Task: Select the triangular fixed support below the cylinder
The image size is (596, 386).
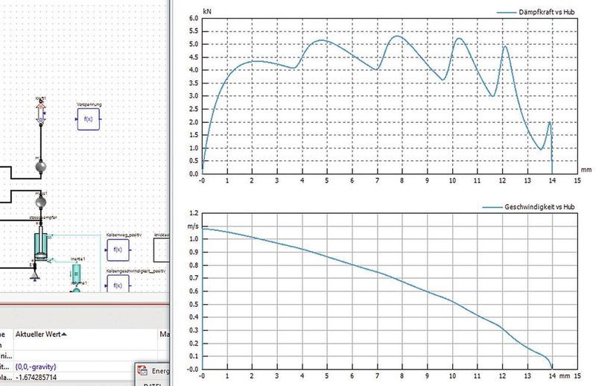Action: click(x=35, y=276)
